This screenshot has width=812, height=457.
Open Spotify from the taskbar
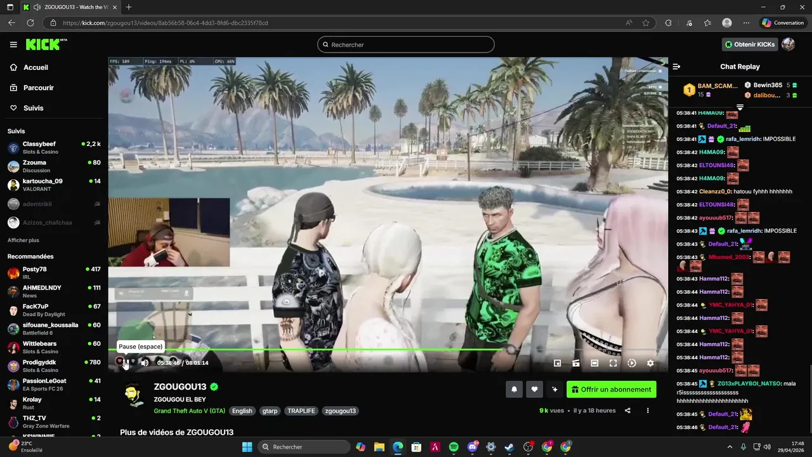tap(454, 447)
